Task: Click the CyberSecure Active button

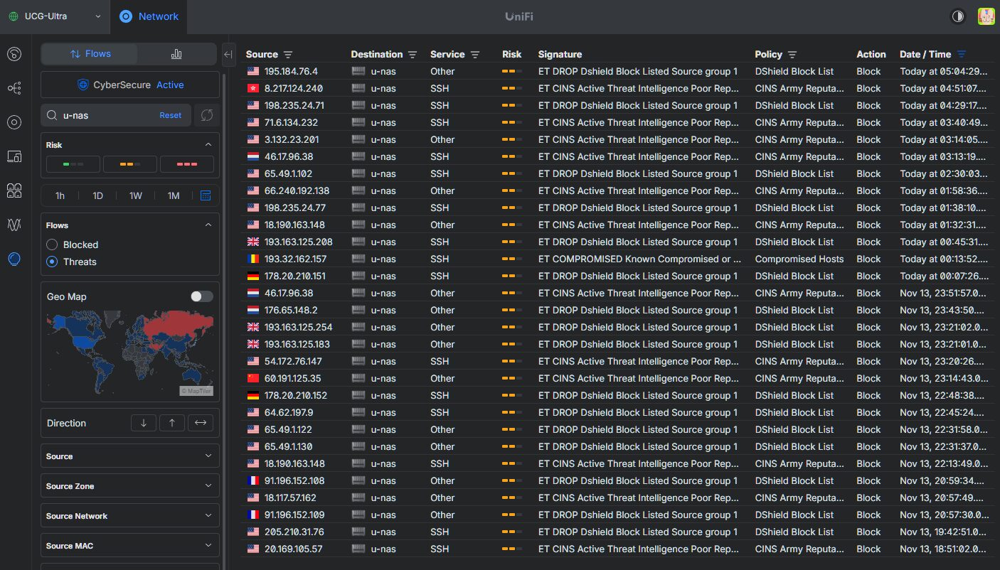Action: (129, 85)
